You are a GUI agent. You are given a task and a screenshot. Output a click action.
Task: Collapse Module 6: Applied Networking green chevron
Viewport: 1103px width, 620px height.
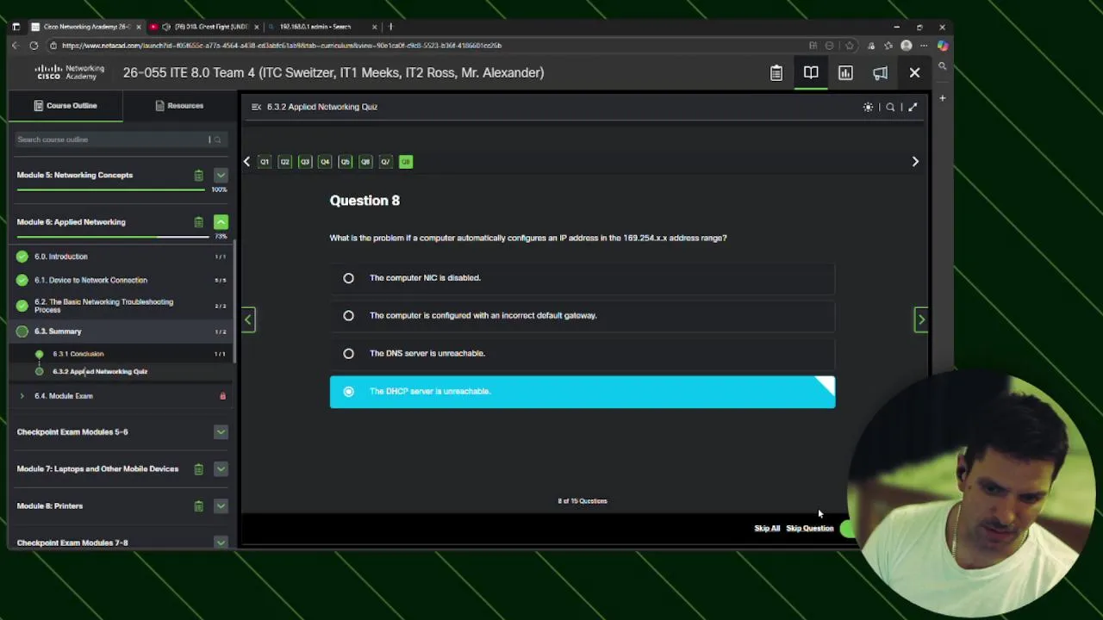[221, 222]
